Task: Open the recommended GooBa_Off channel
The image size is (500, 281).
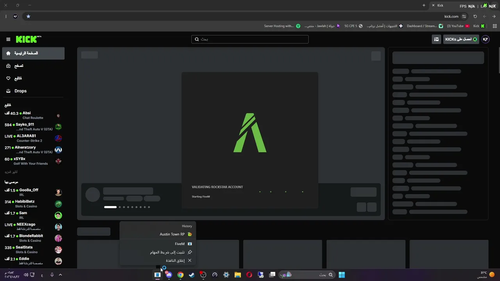Action: pyautogui.click(x=33, y=192)
